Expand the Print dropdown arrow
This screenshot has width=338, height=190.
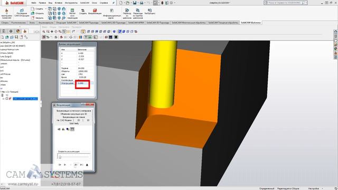pos(144,3)
